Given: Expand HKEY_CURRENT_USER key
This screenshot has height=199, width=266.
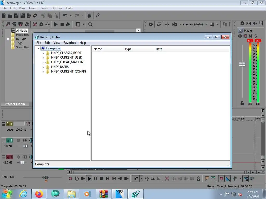Looking at the screenshot, I should [x=43, y=58].
